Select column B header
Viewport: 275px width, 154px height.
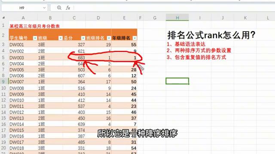pos(50,18)
